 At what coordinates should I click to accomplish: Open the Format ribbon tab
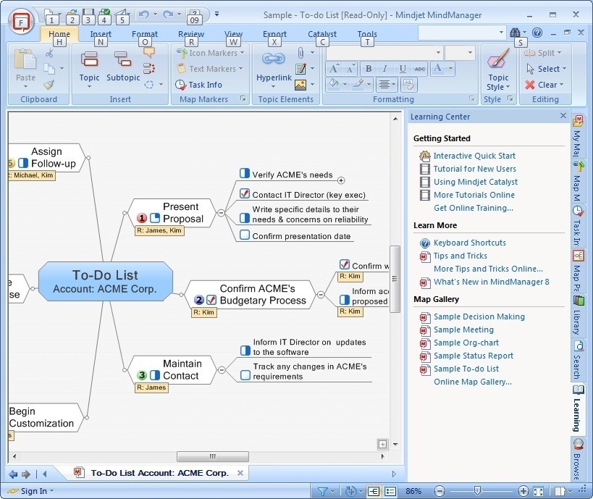click(x=145, y=34)
